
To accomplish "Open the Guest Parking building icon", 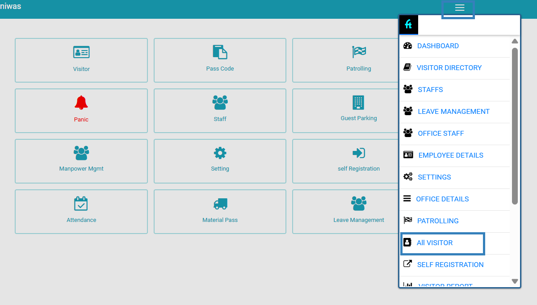I will tap(358, 103).
